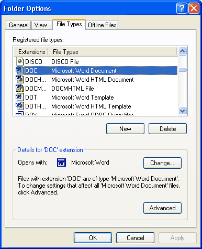Click the DOTH... Word HTML template icon

pyautogui.click(x=20, y=106)
